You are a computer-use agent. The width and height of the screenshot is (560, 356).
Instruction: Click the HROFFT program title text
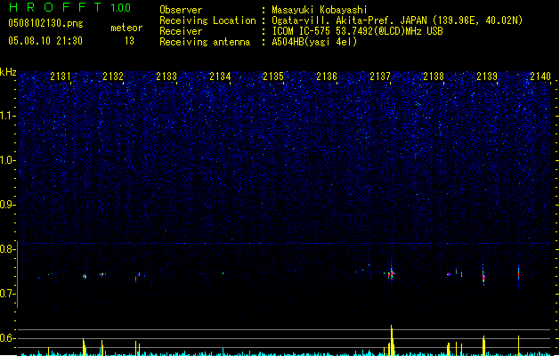pyautogui.click(x=55, y=7)
